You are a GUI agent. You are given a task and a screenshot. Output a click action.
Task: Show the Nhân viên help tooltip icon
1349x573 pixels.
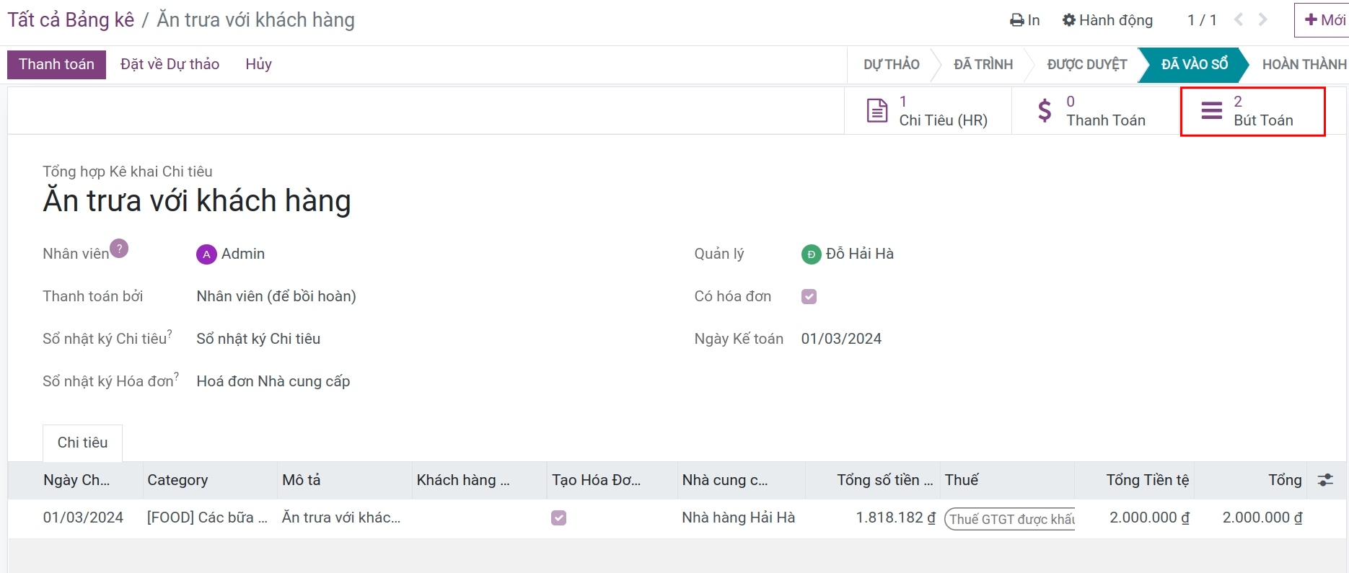119,248
